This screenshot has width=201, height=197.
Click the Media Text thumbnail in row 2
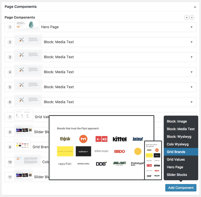[28, 40]
